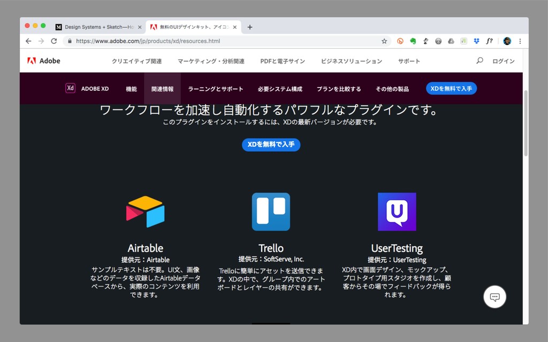
Task: Open the PDFと電子サイン menu
Action: (x=283, y=61)
